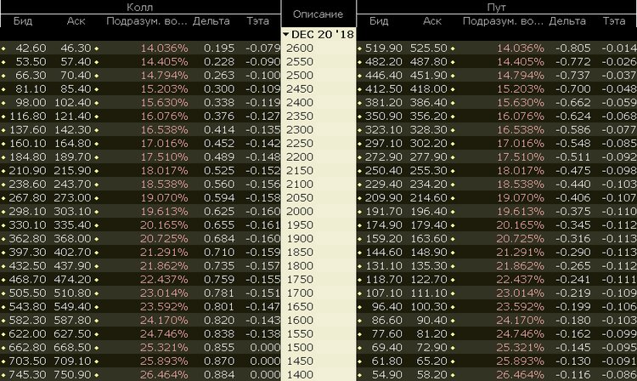
Task: Select strike 2400 row
Action: point(300,102)
